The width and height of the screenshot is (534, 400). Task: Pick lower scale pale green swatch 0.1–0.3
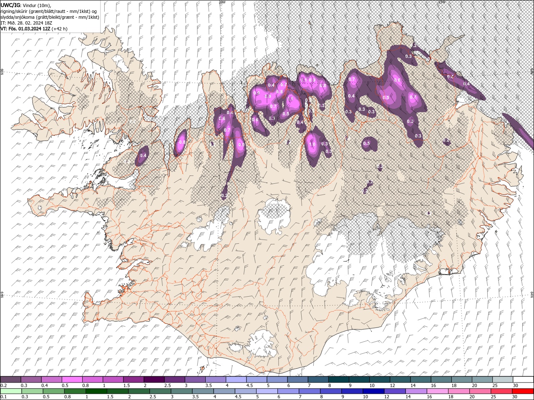(x=11, y=391)
